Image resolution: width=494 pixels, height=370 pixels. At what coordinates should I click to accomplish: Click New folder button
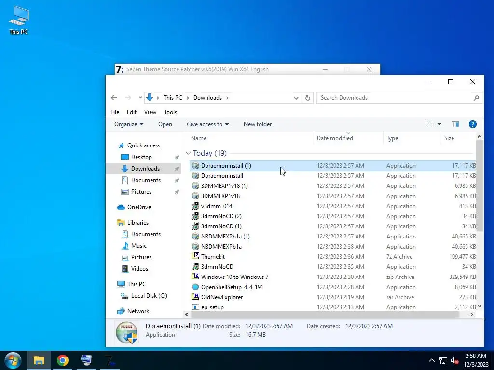pos(258,124)
